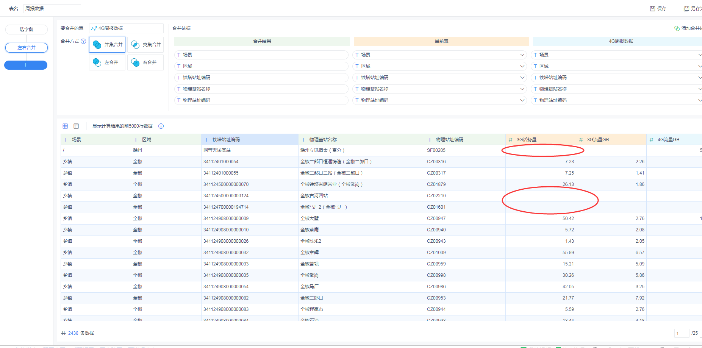Click the page number input box

[682, 333]
